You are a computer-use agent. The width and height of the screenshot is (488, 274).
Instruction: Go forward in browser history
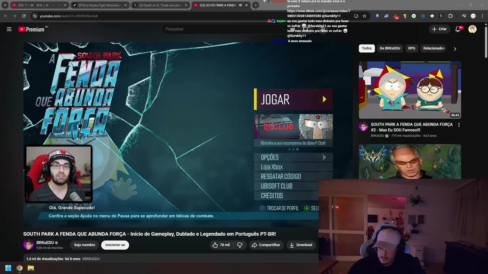click(x=14, y=16)
